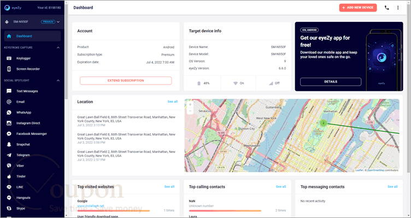Screen dimensions: 411x218
Task: Click the Extend Subscription button
Action: [126, 81]
